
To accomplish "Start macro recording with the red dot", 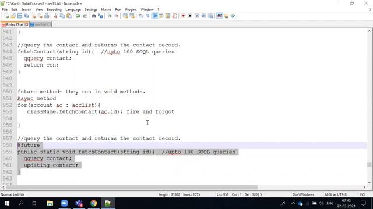I will pyautogui.click(x=183, y=16).
